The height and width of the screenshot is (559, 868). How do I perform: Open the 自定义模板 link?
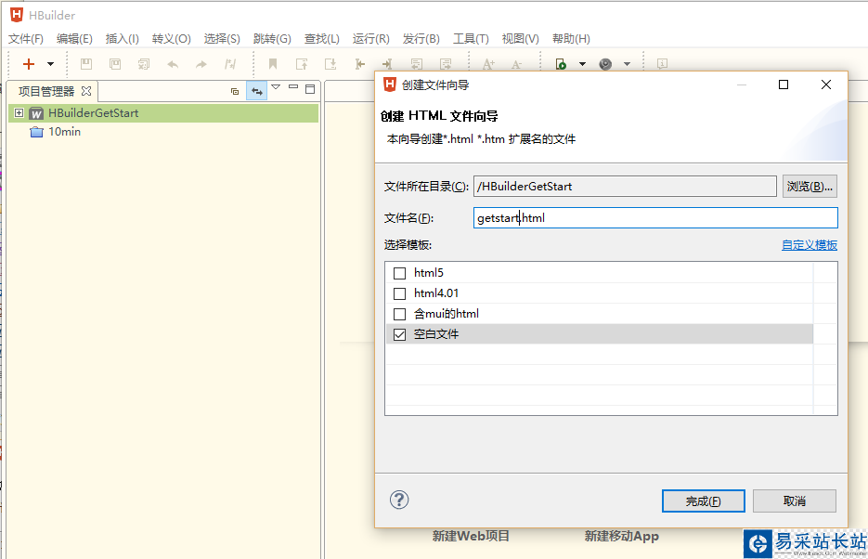coord(810,244)
